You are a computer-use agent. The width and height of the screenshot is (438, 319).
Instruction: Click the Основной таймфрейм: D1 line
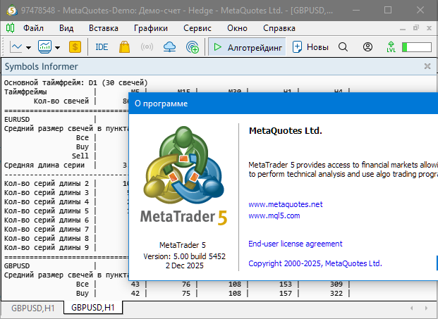(75, 83)
